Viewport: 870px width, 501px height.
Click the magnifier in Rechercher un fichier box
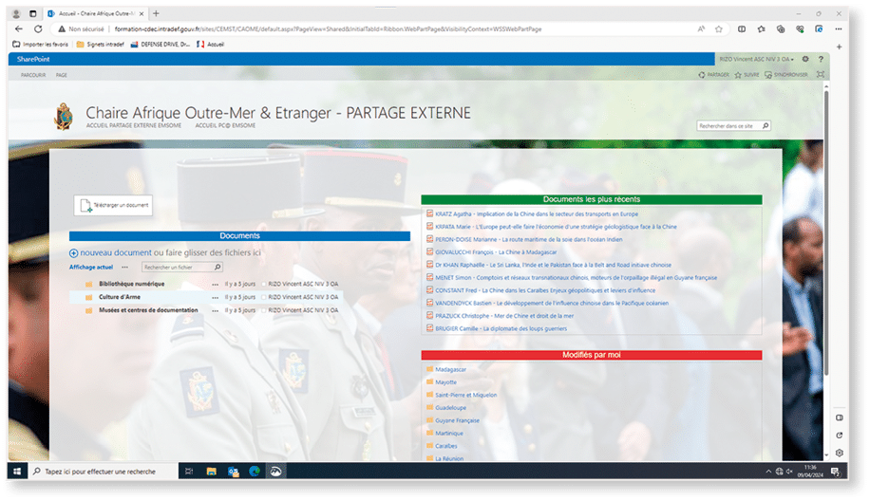pos(214,268)
